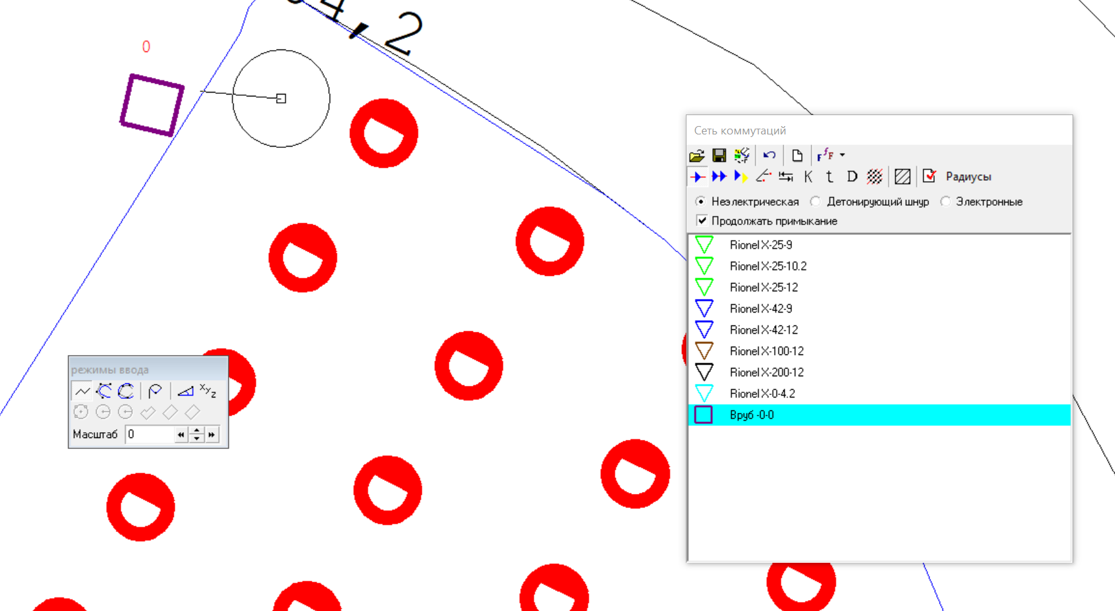Screen dimensions: 1115x611
Task: Undo the last action with blue arrow
Action: (x=769, y=155)
